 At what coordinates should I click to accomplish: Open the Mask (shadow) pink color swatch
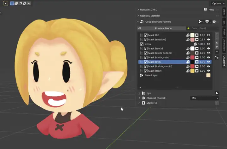pyautogui.click(x=192, y=39)
